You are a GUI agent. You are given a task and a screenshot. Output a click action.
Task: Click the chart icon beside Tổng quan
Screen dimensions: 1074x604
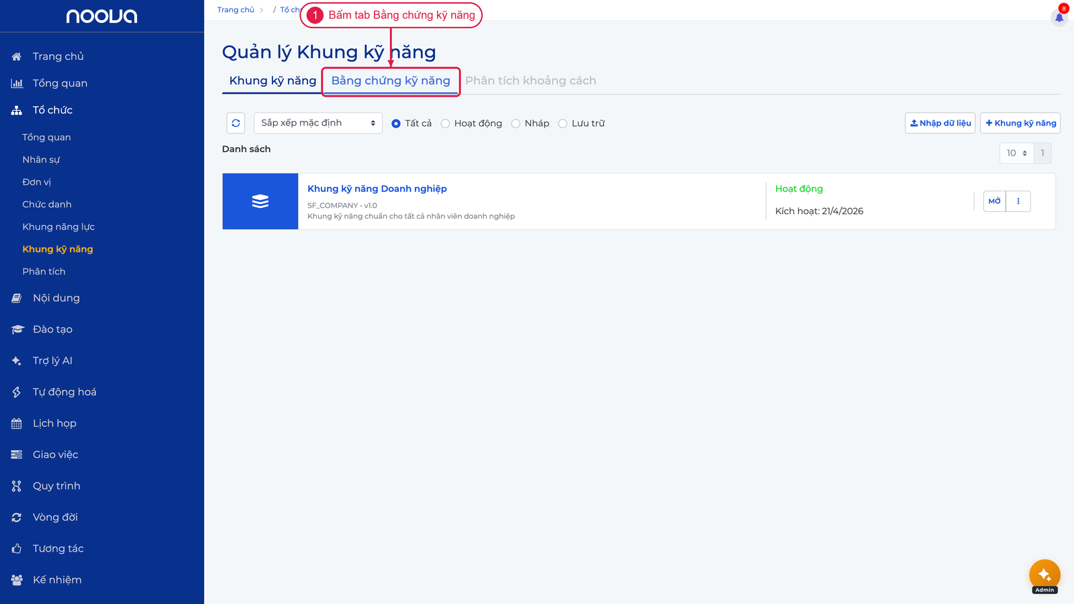[x=17, y=83]
